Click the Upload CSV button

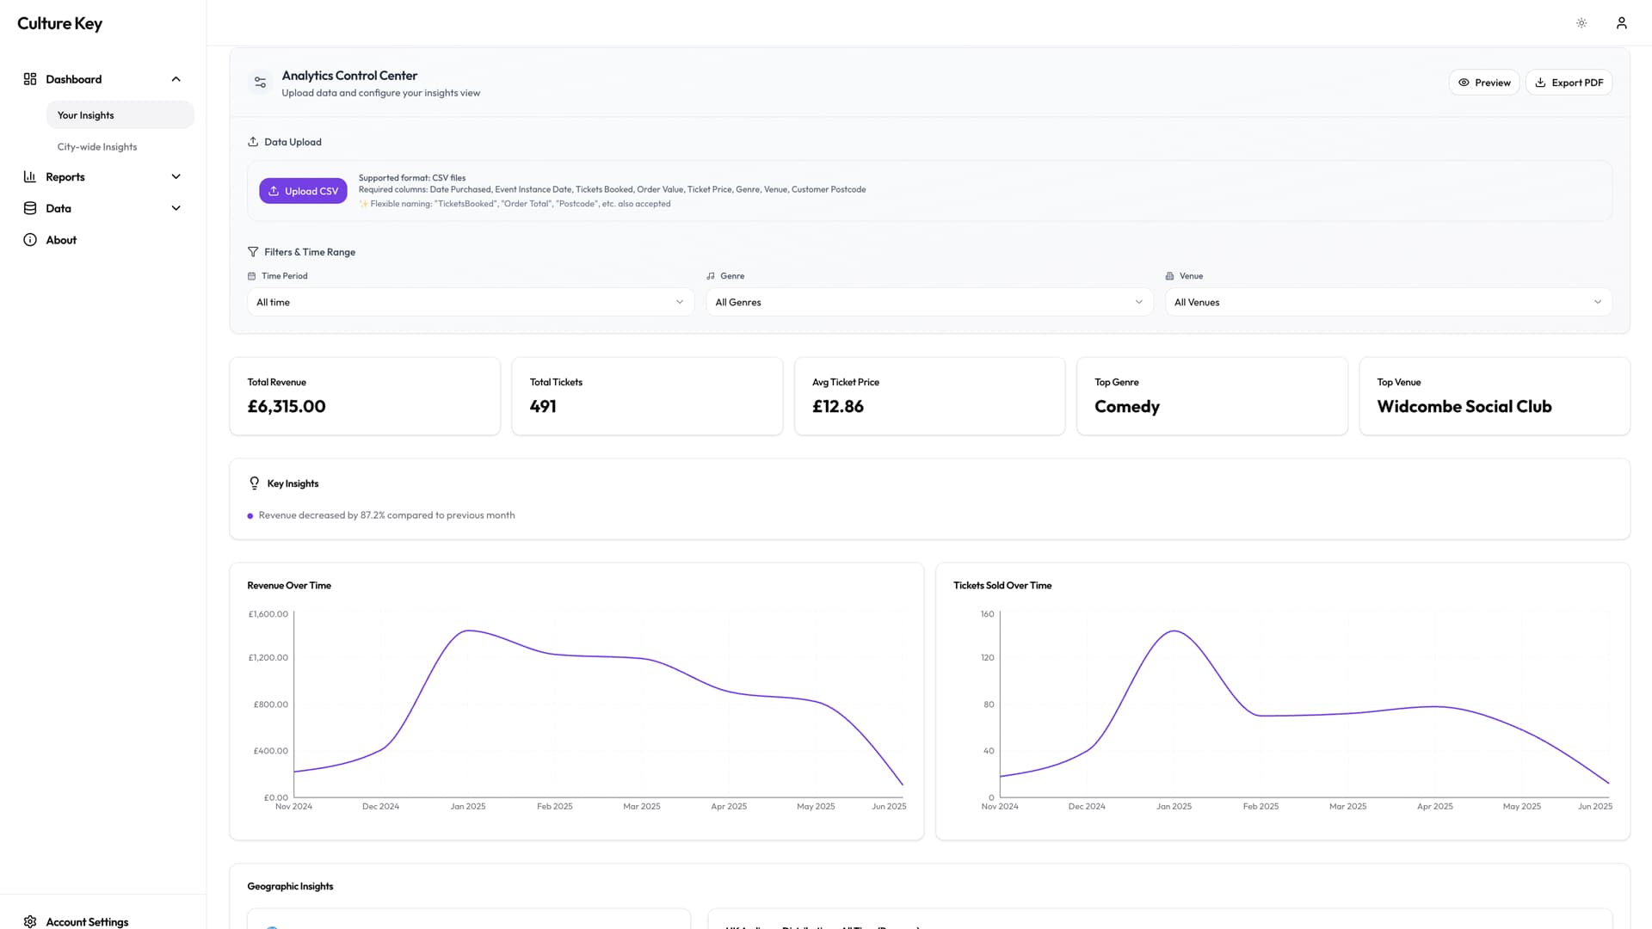pos(303,191)
